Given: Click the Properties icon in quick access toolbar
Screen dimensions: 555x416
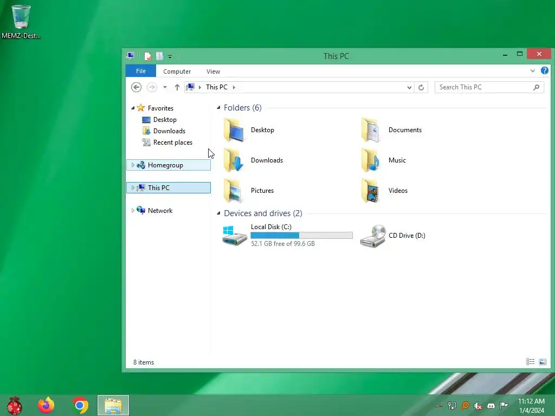Looking at the screenshot, I should click(x=147, y=56).
